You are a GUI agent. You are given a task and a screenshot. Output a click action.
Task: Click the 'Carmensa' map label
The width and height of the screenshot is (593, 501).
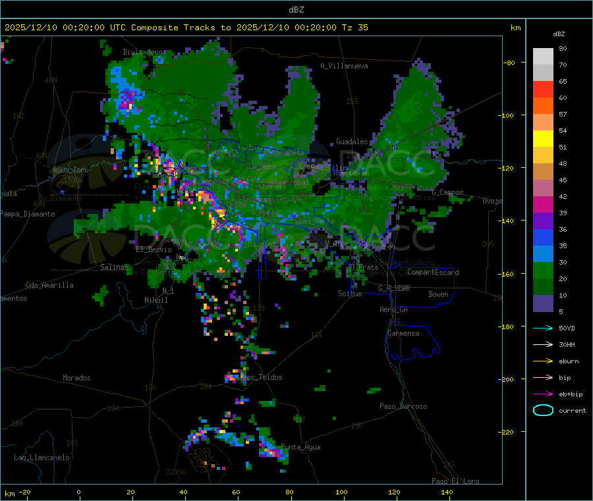[403, 333]
